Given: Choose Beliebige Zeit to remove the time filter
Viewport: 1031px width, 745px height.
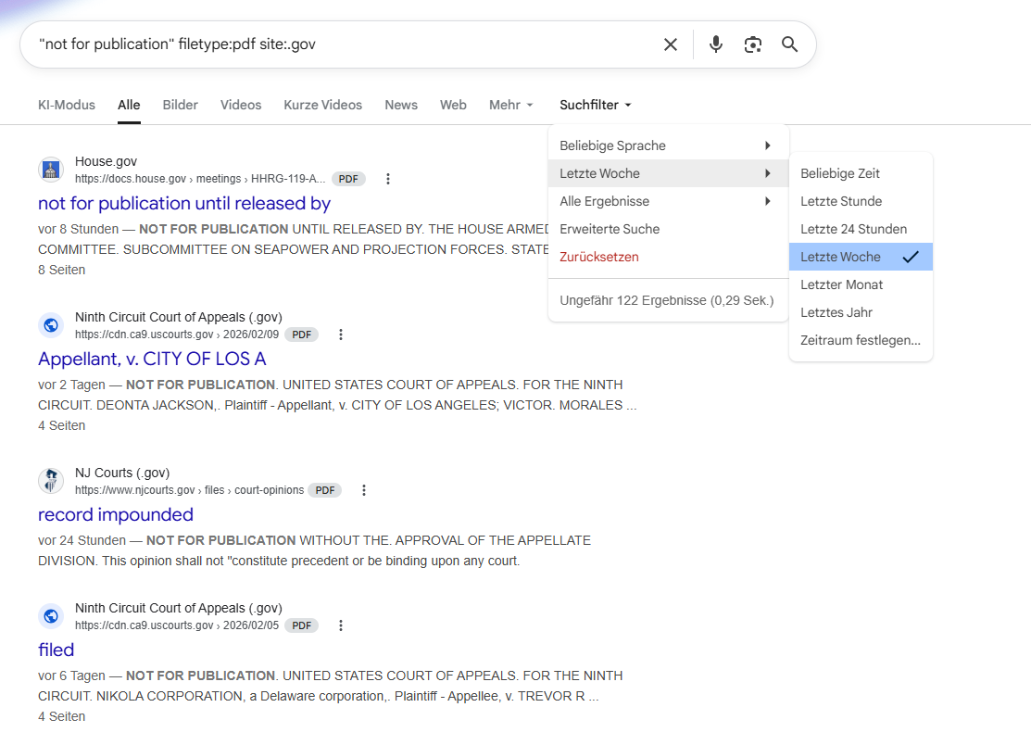Looking at the screenshot, I should tap(839, 173).
